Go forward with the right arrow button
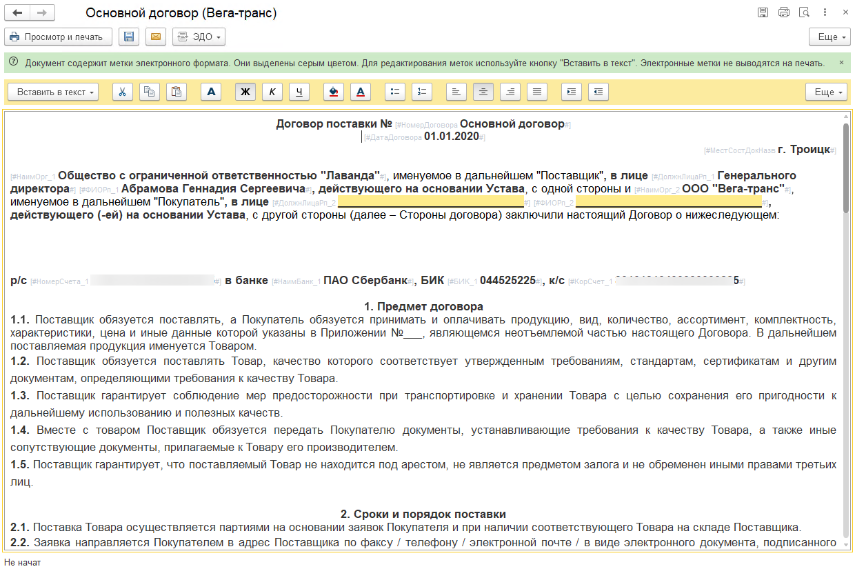 click(x=43, y=13)
